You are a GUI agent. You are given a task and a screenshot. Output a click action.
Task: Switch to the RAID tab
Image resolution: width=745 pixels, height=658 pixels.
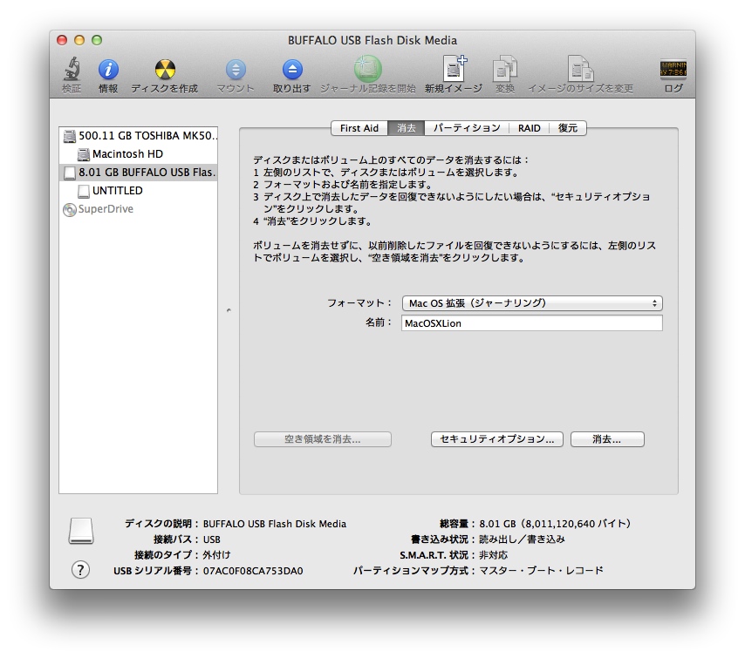[529, 128]
